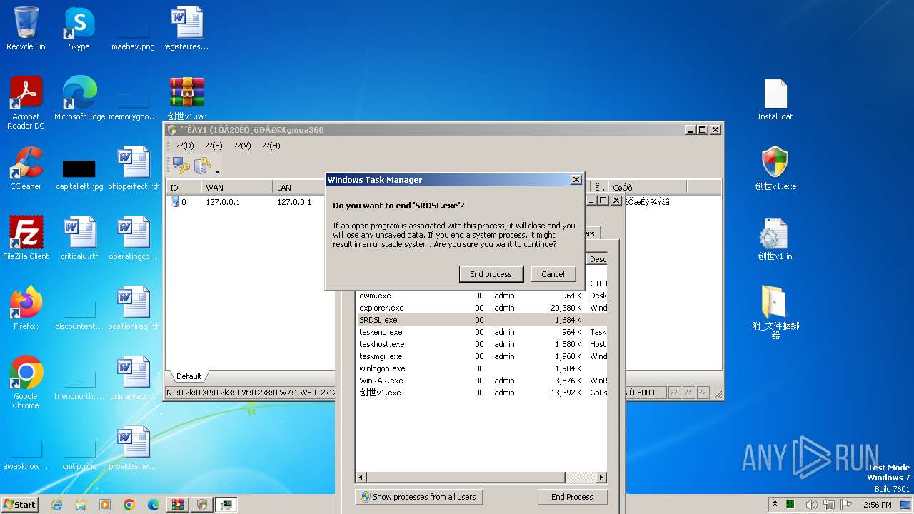914x514 pixels.
Task: Select the 创世v1.rar archive icon
Action: tap(186, 99)
